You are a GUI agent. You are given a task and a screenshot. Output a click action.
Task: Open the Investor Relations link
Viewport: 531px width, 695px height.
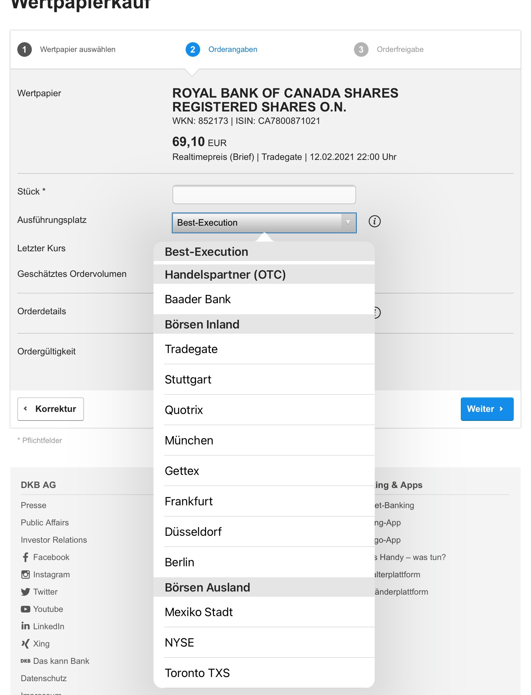point(54,540)
